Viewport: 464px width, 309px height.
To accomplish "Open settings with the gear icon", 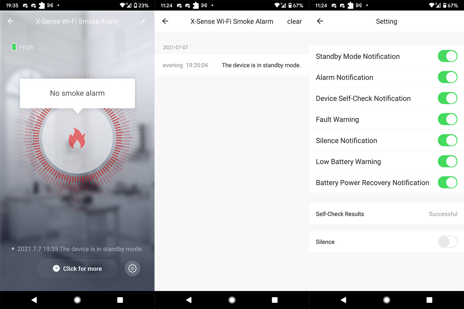I will [132, 268].
